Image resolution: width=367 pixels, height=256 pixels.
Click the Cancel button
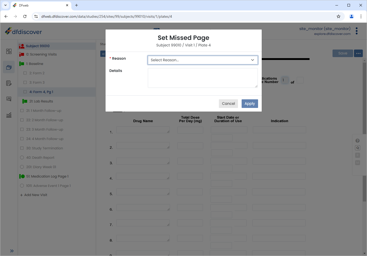click(228, 103)
